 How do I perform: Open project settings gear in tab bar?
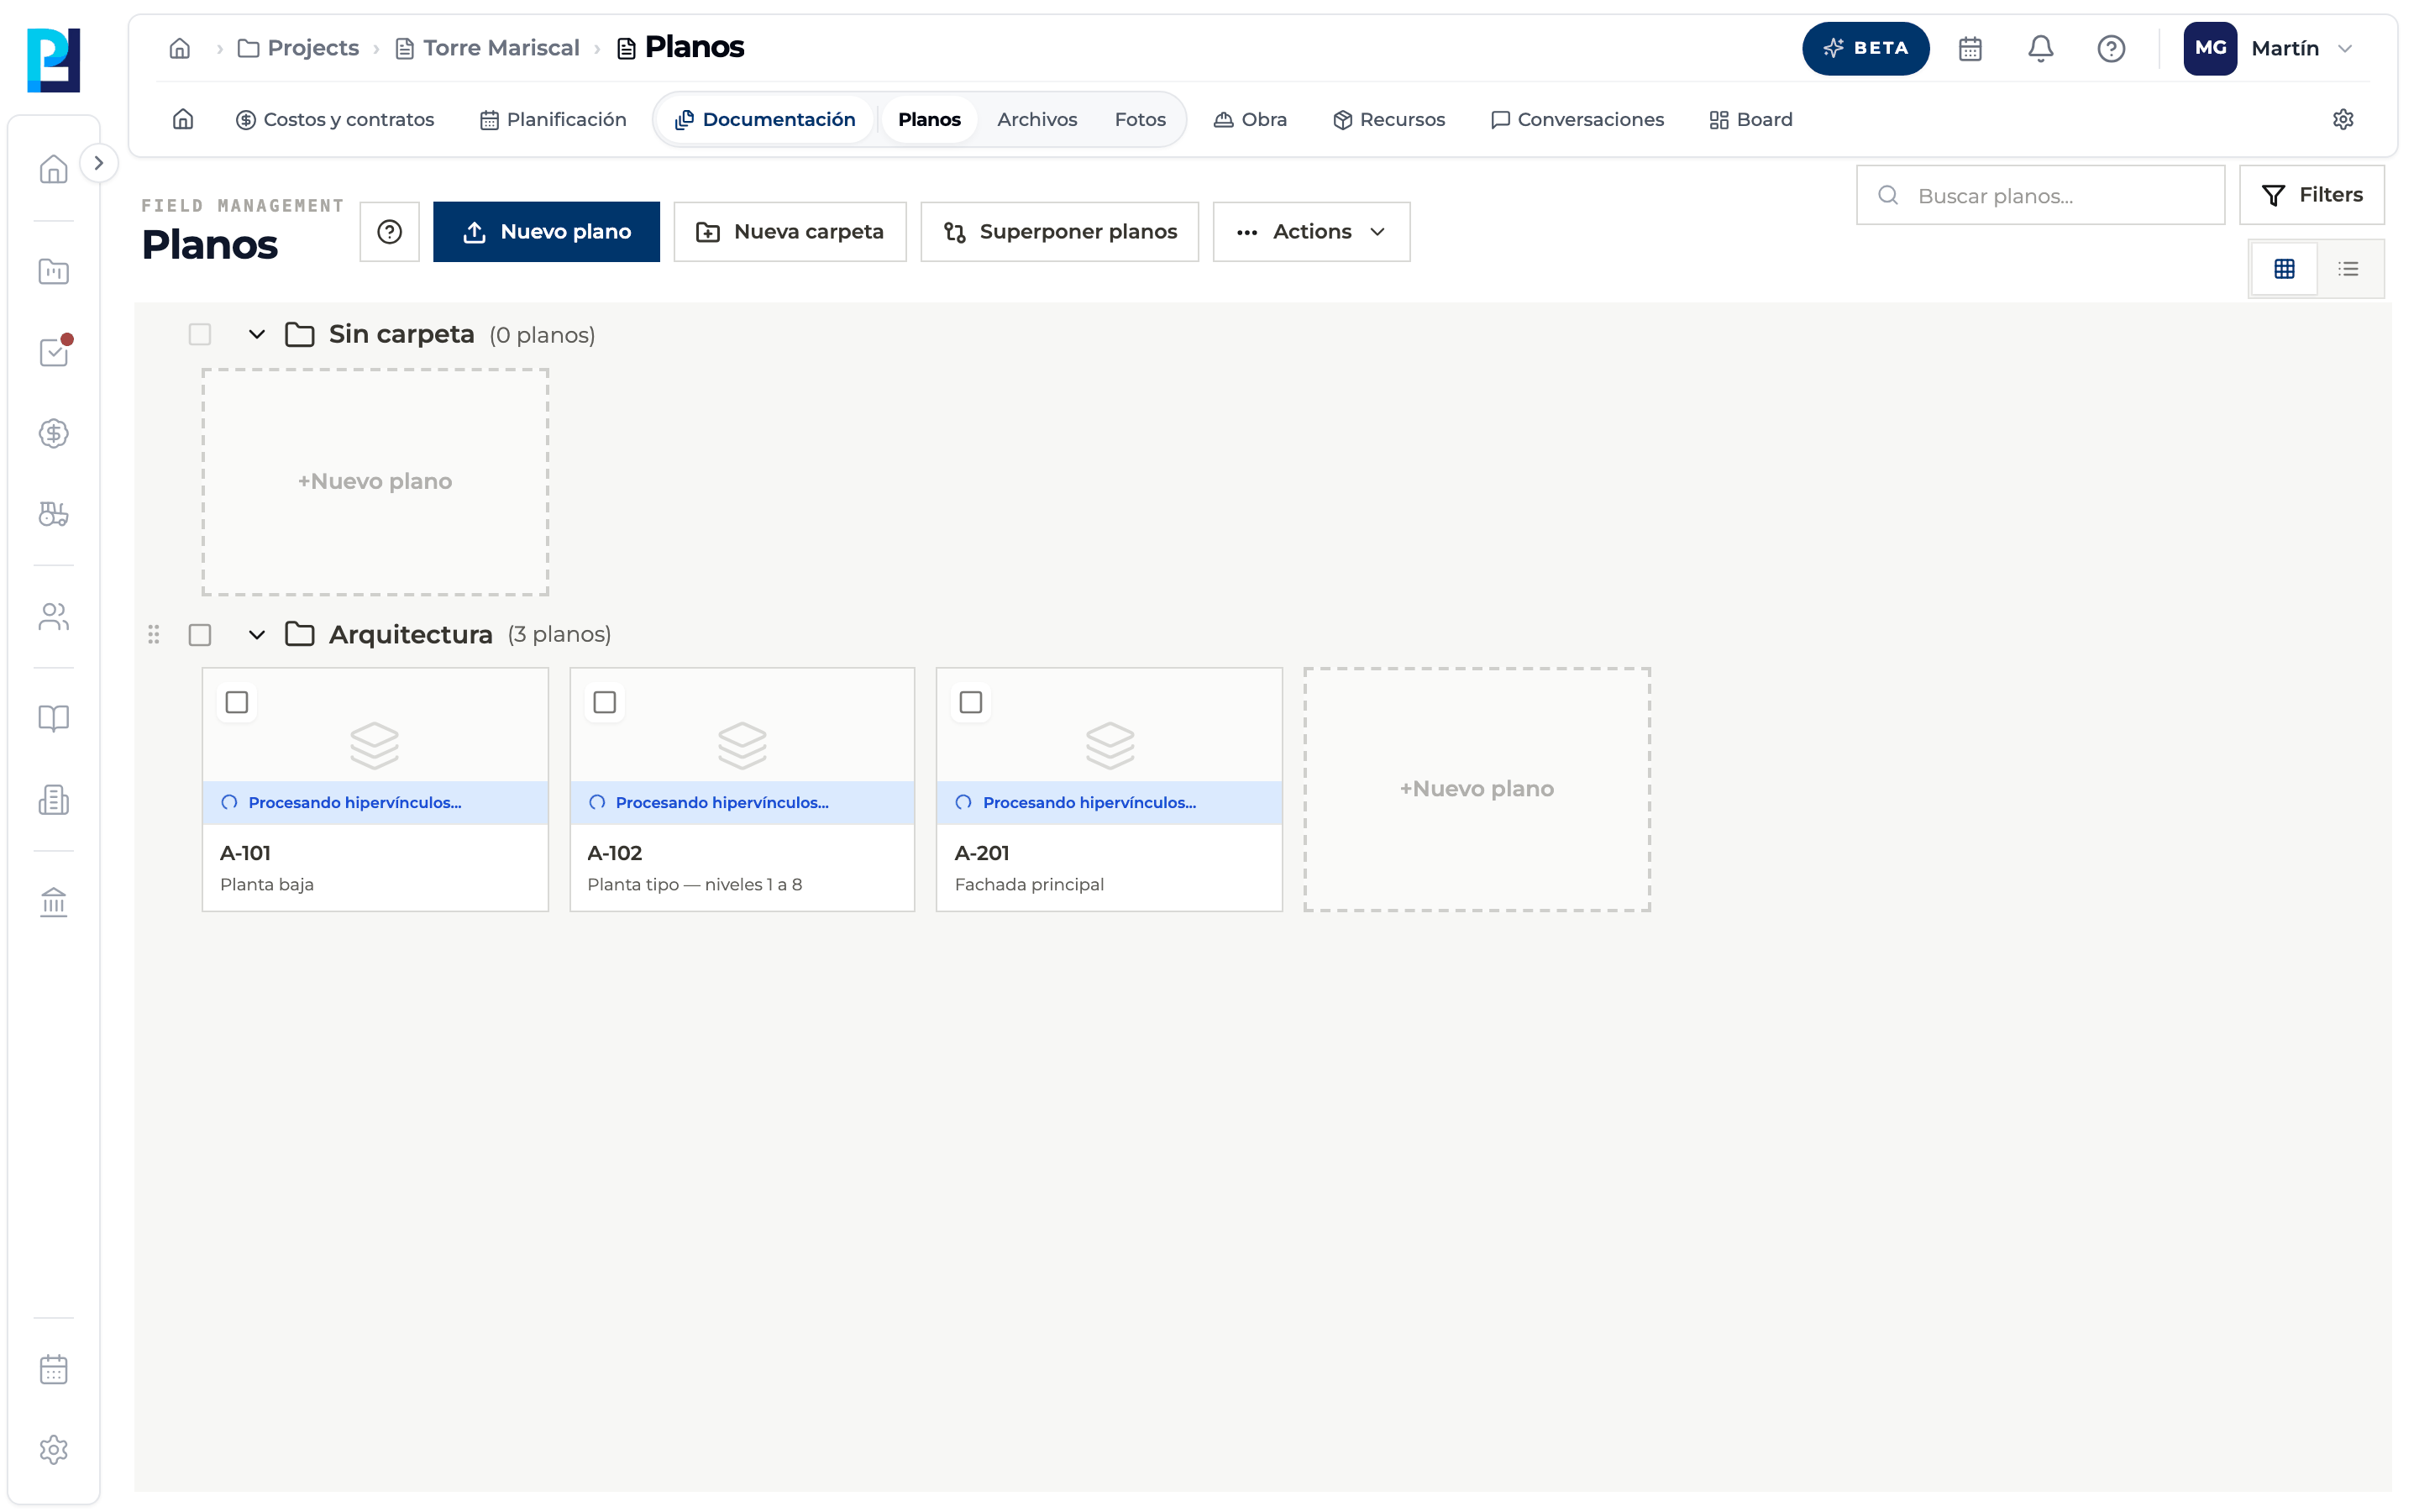tap(2342, 119)
